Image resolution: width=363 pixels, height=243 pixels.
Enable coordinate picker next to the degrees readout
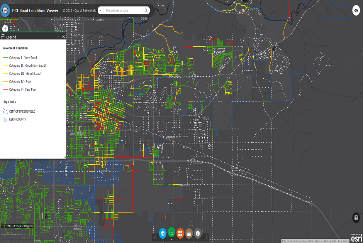pos(3,226)
